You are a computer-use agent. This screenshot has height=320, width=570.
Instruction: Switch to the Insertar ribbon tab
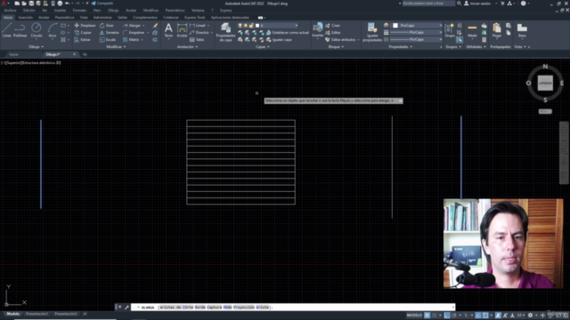pyautogui.click(x=26, y=18)
